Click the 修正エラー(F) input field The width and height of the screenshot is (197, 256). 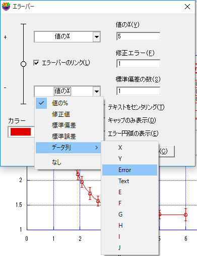click(x=139, y=64)
